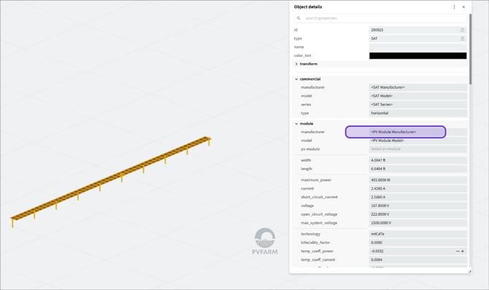
Task: Close the Object details panel
Action: 463,7
